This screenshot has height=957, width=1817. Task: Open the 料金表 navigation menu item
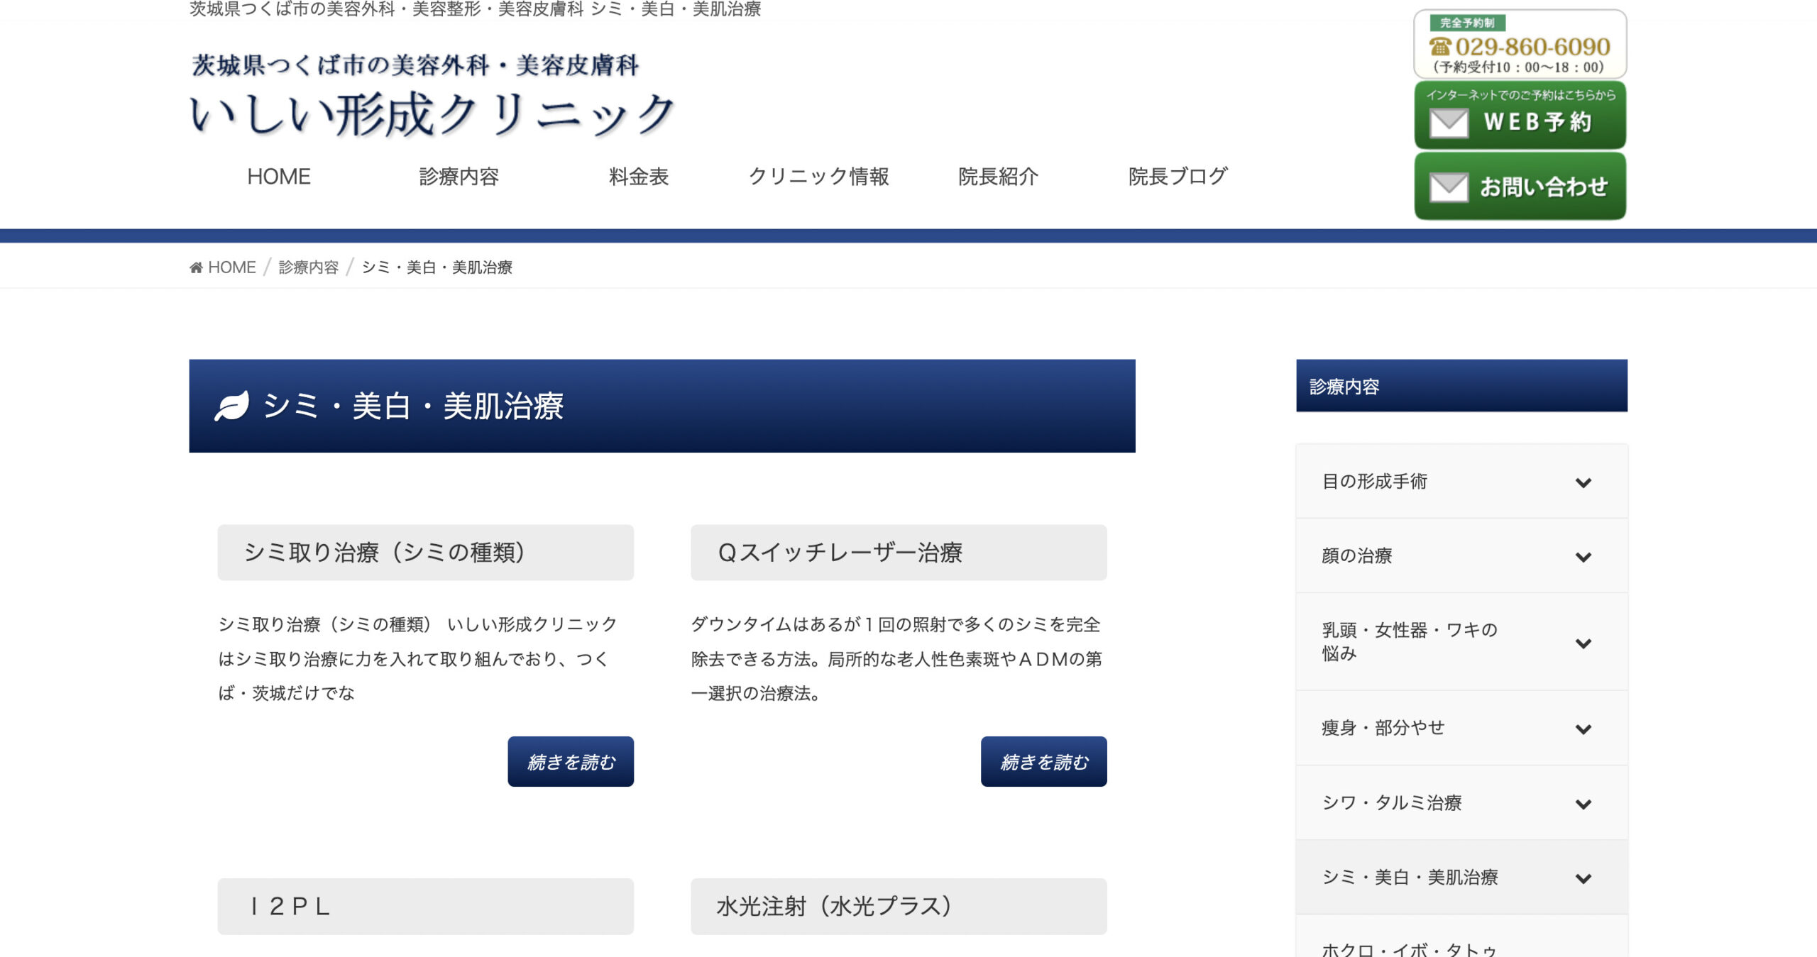[638, 177]
